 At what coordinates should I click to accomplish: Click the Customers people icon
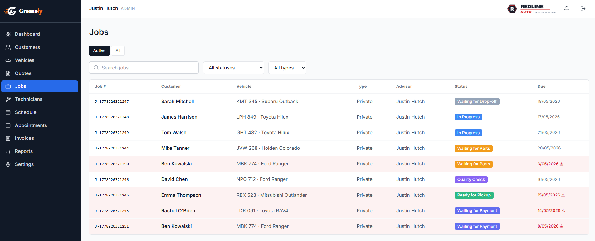click(x=8, y=47)
